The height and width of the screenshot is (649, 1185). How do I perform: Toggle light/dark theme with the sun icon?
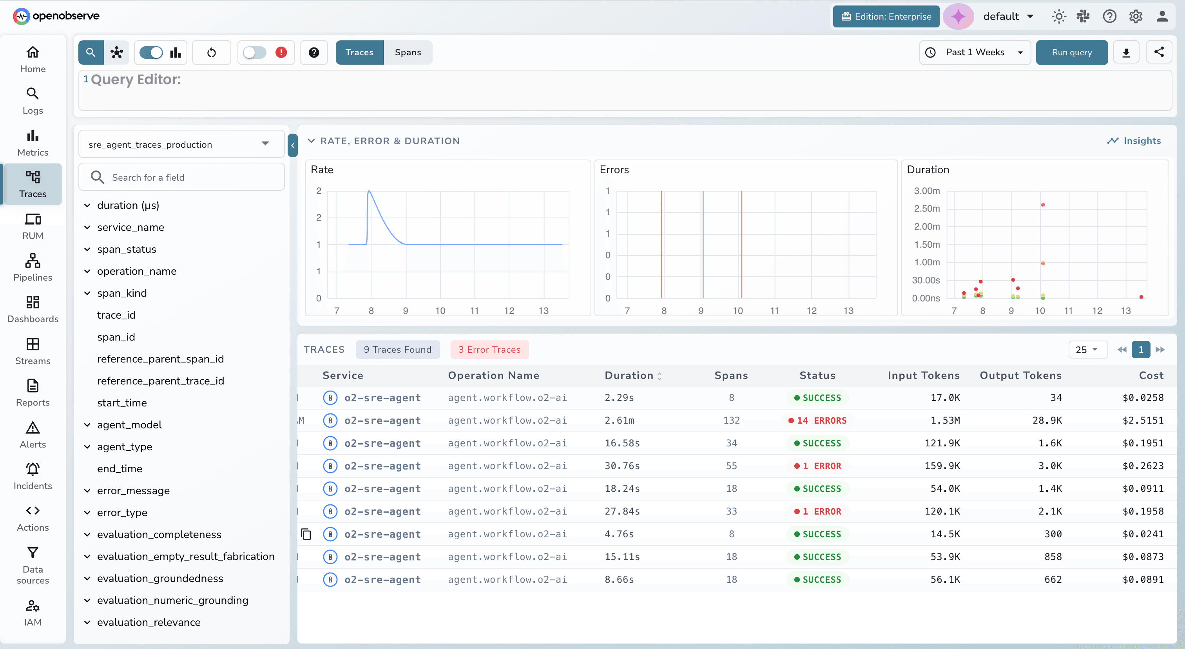[x=1058, y=16]
